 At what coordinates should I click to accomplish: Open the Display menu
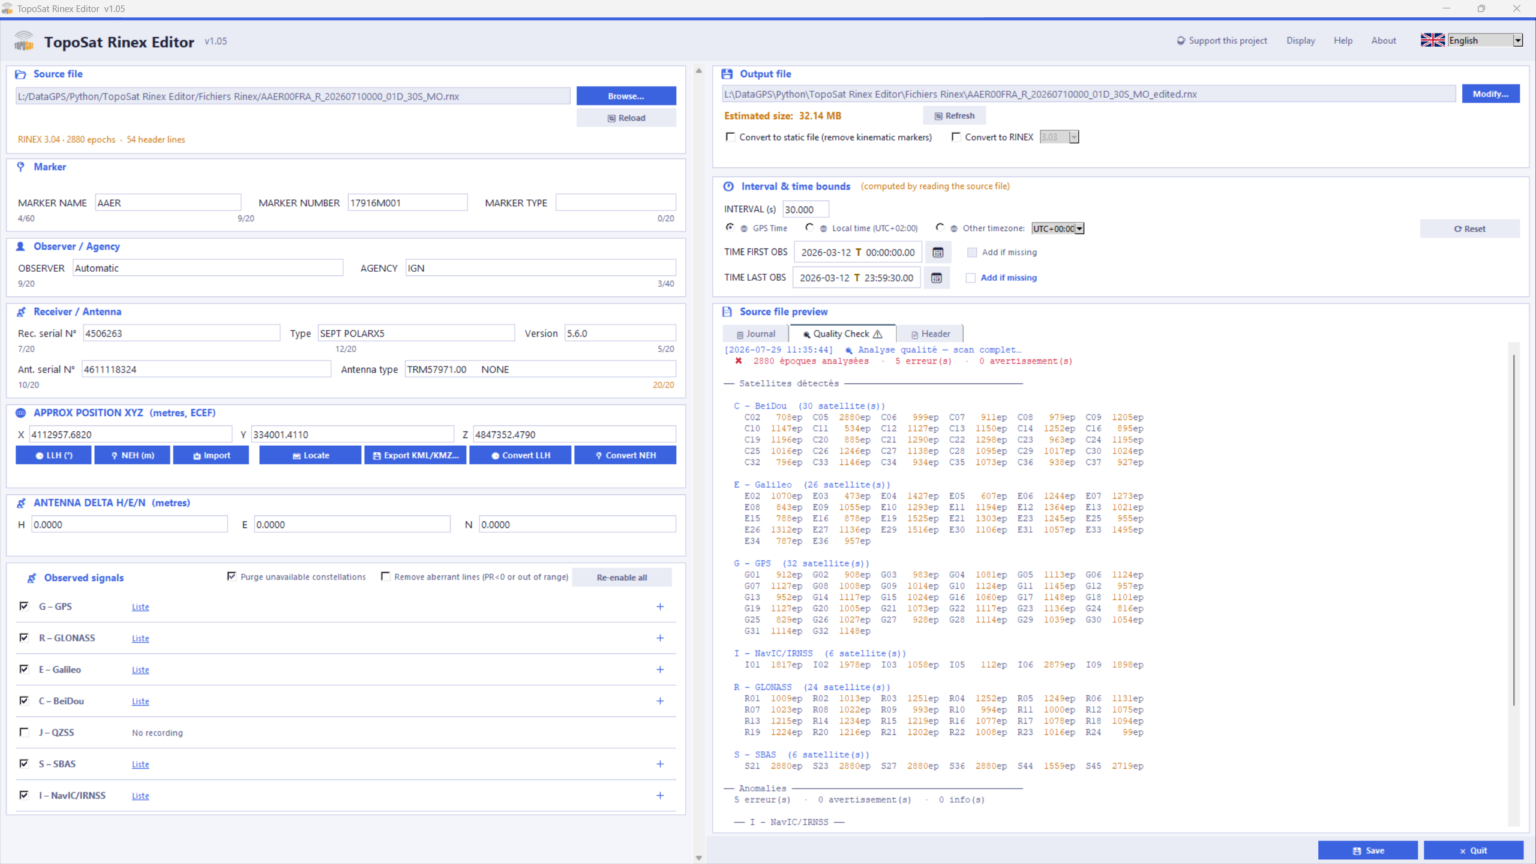click(1300, 41)
